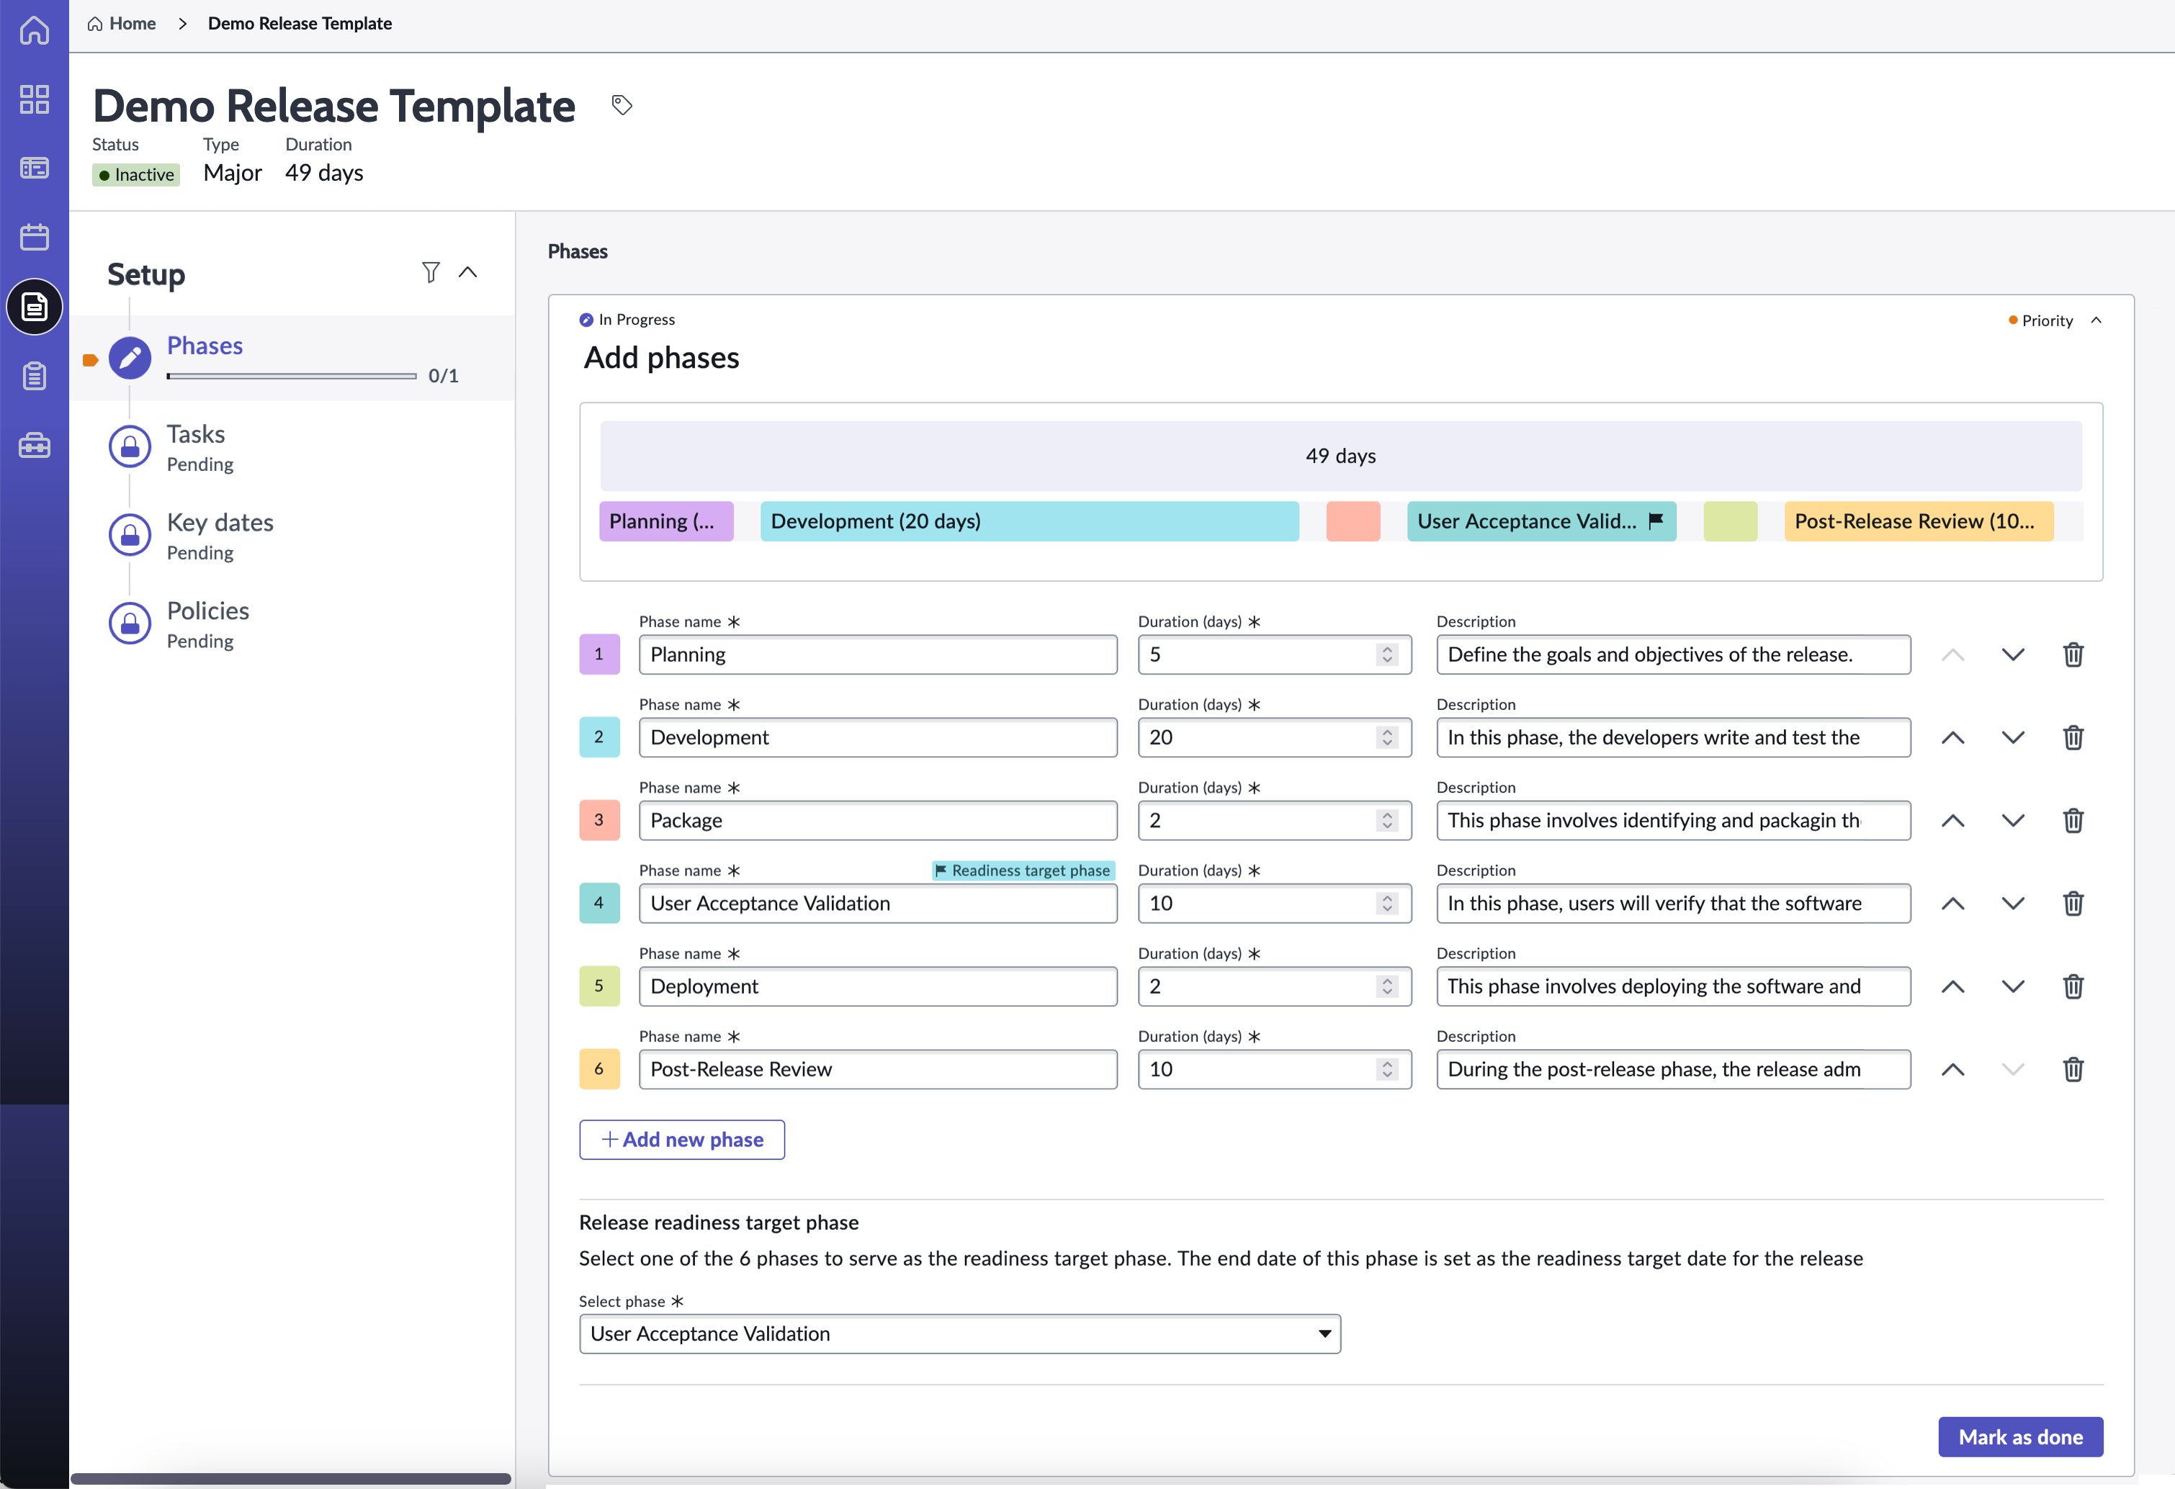Move the Development phase down
This screenshot has width=2175, height=1489.
pos(2013,737)
